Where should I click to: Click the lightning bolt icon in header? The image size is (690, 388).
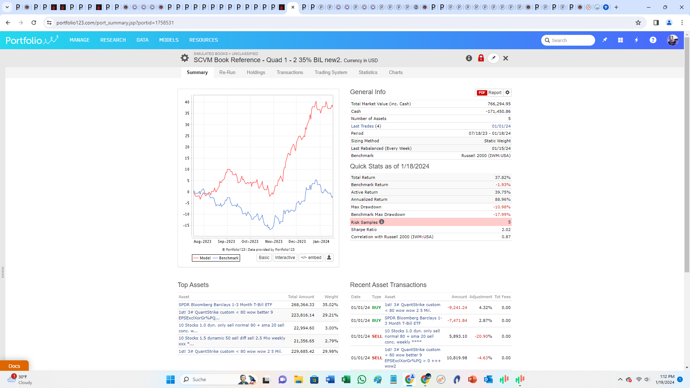coord(636,40)
